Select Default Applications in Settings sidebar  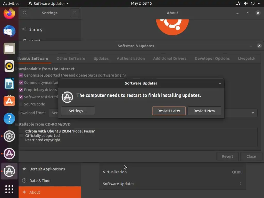click(x=50, y=169)
